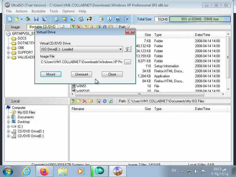Click the Image File path input field

(81, 62)
